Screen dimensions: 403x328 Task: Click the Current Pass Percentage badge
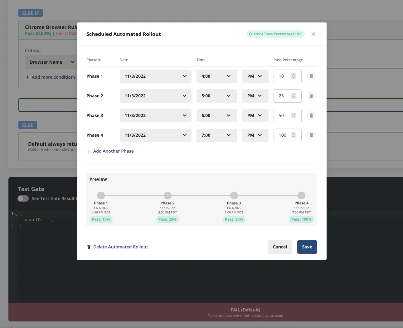click(x=275, y=34)
